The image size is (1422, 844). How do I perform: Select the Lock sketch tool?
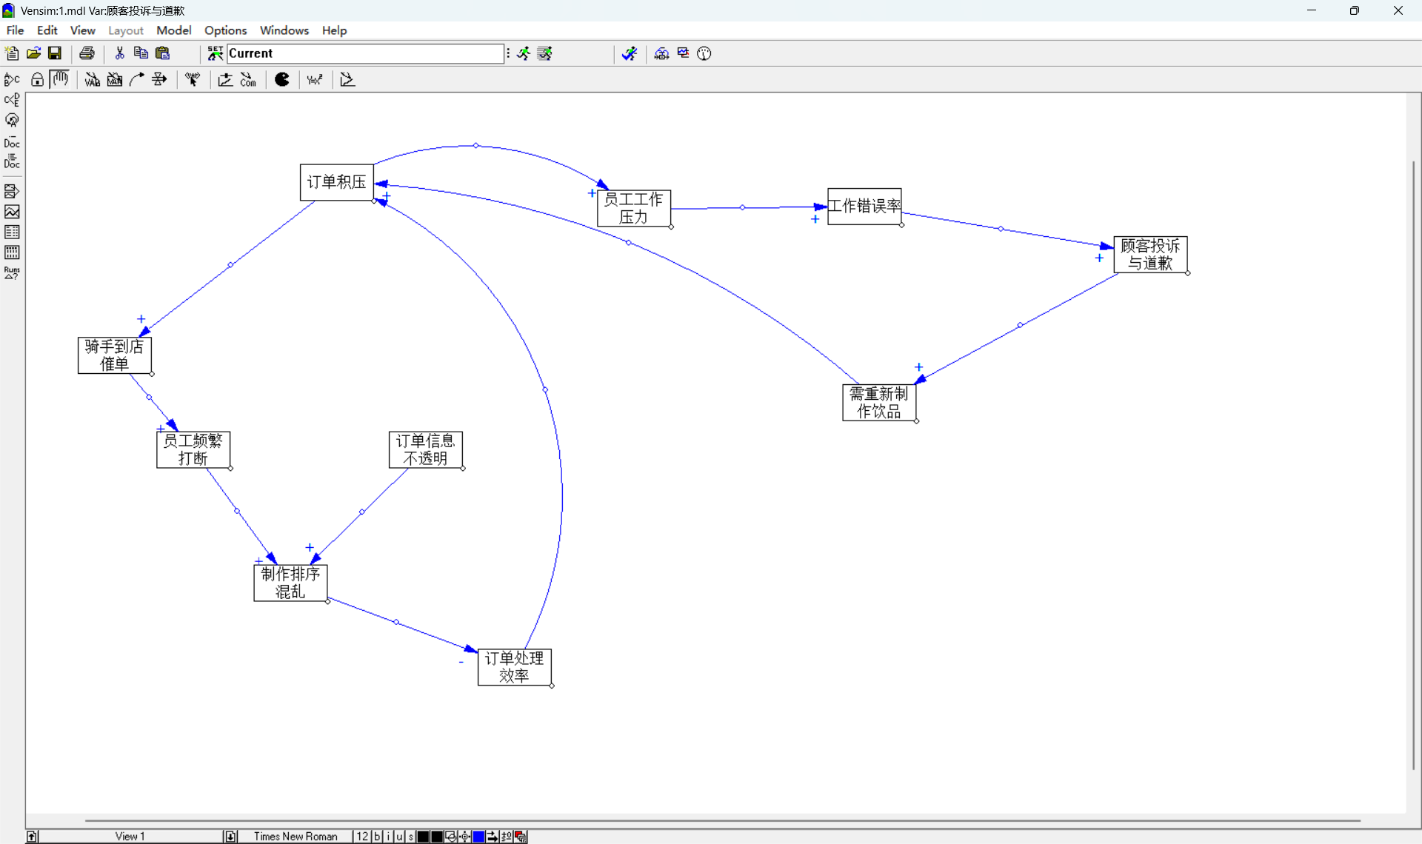point(37,80)
